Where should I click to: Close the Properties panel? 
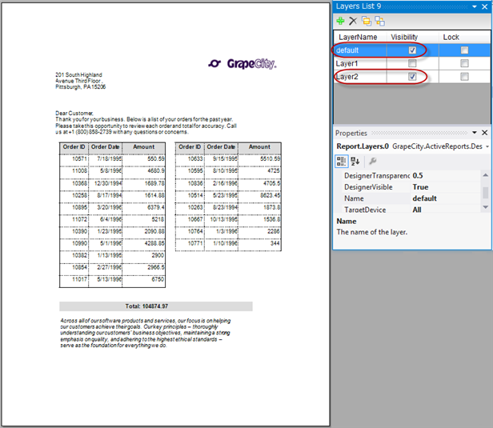pos(484,133)
